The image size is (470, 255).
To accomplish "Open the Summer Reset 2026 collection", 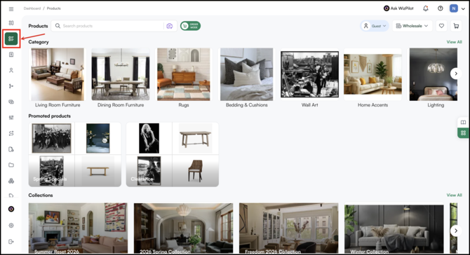I will tap(78, 228).
